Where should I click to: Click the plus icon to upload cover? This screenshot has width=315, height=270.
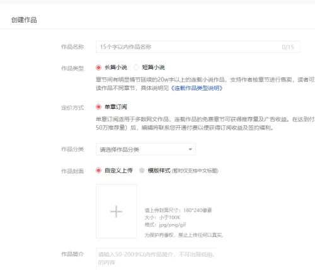coord(116,211)
